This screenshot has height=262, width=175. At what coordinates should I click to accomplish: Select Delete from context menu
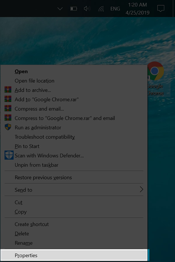74,234
